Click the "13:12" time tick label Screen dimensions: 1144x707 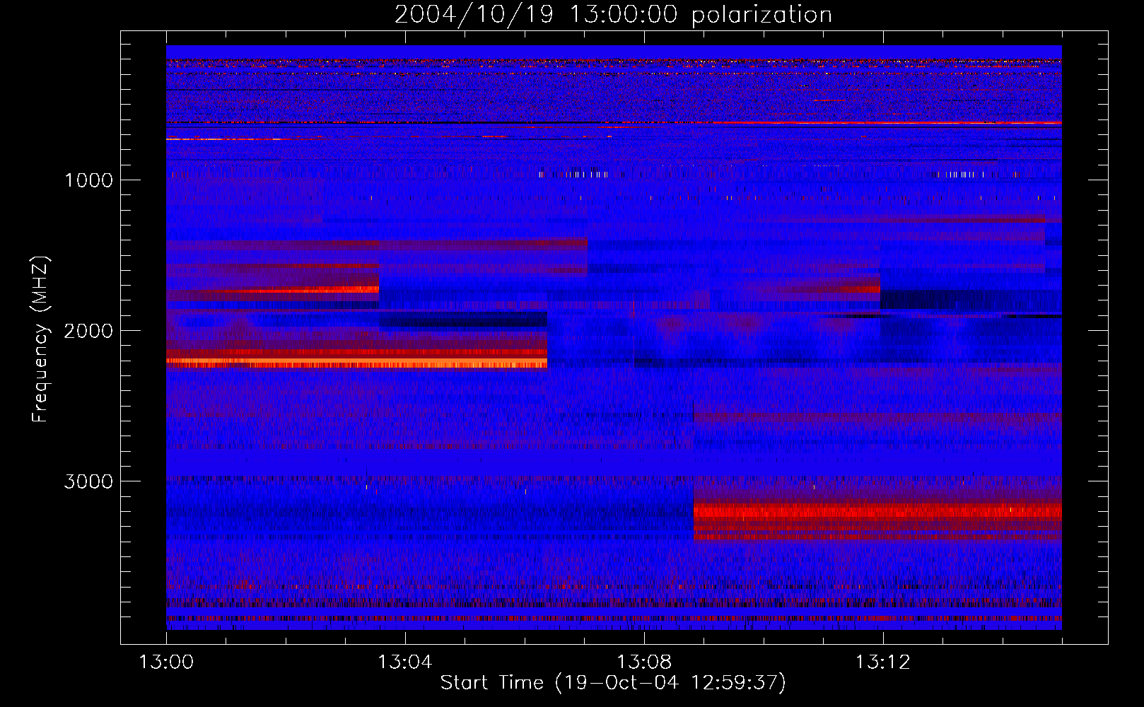[883, 662]
